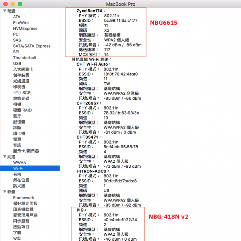Open 安裝 installations entry

pos(17,239)
